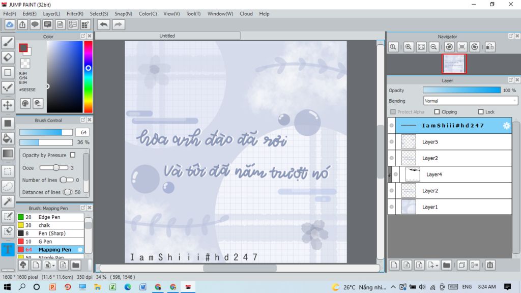
Task: Select transparent color swatch
Action: [25, 63]
